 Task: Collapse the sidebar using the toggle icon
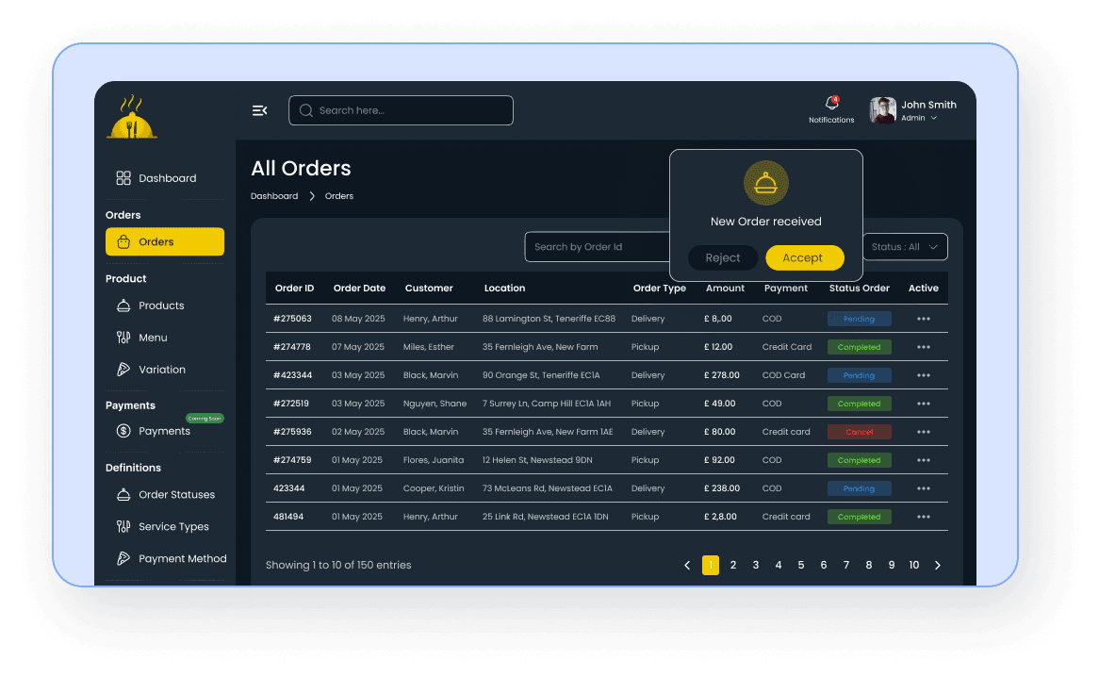(259, 110)
